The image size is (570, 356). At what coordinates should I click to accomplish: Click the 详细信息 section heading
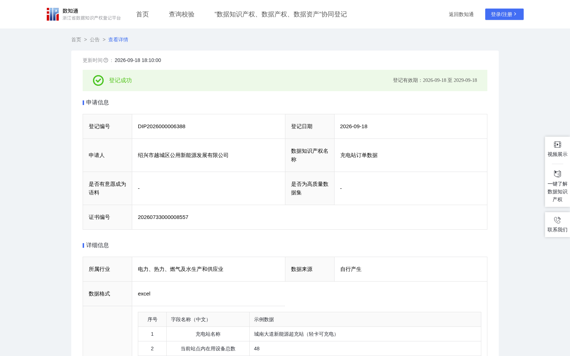(98, 245)
